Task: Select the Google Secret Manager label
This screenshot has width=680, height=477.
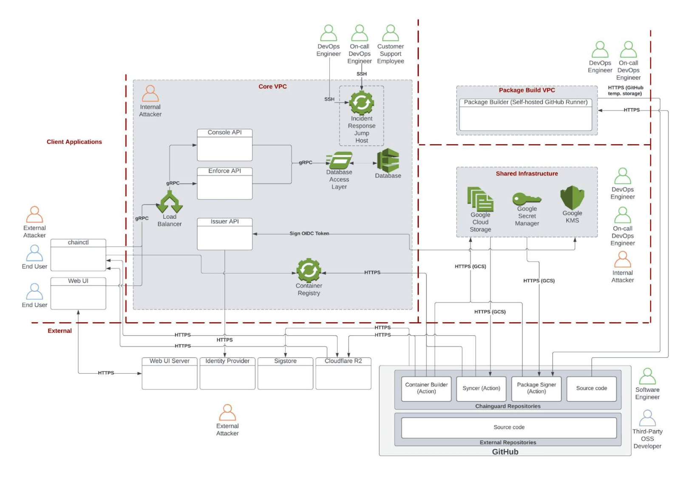Action: pos(527,216)
